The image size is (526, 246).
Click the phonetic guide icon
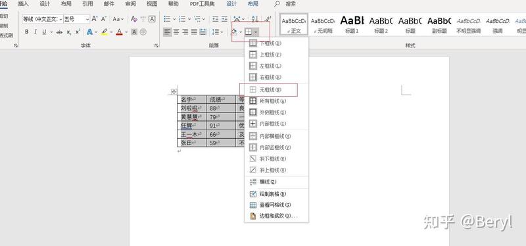[143, 19]
